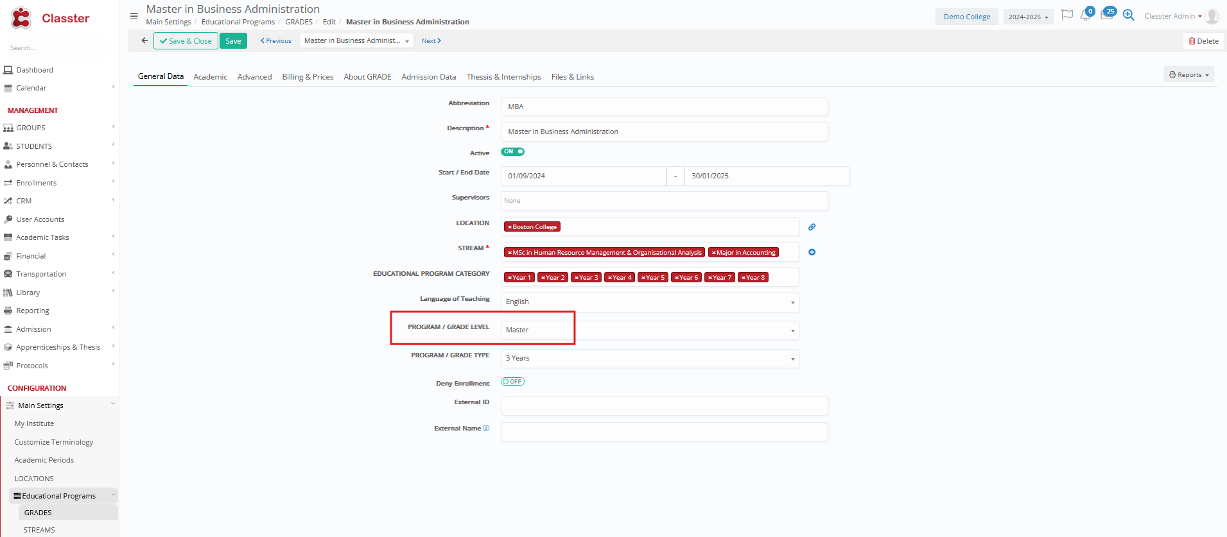Image resolution: width=1227 pixels, height=537 pixels.
Task: Click the Delete button
Action: pyautogui.click(x=1203, y=41)
